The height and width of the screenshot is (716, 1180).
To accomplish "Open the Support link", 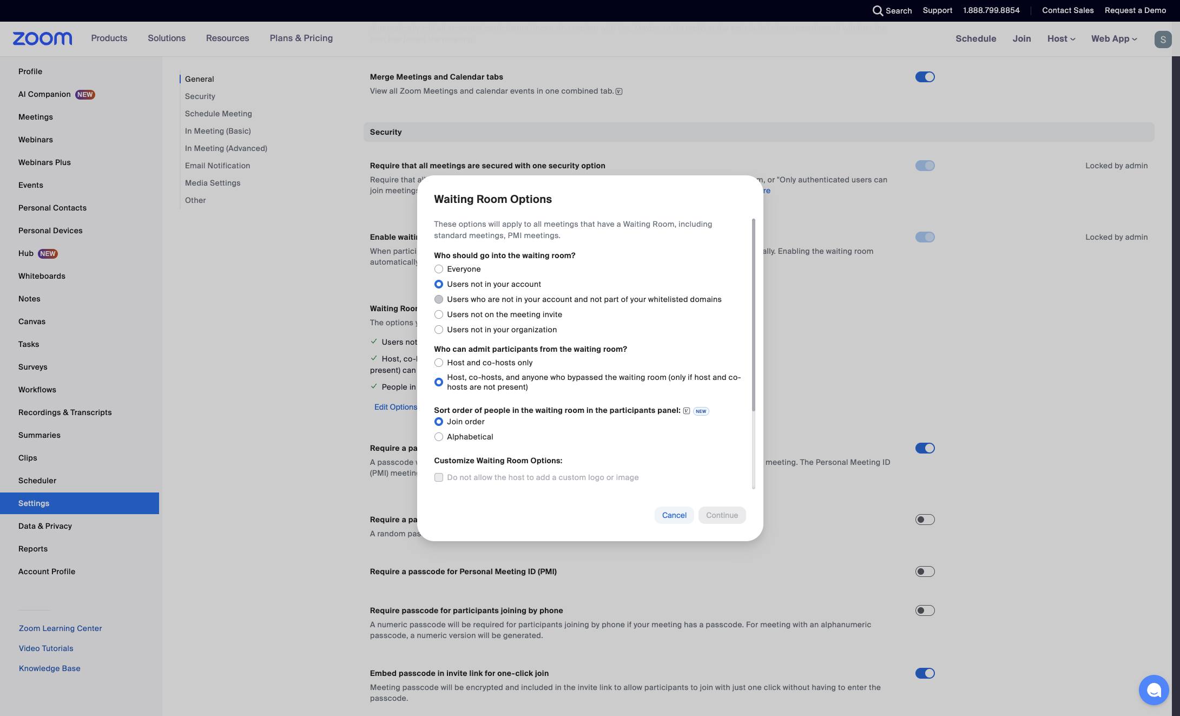I will (x=937, y=11).
